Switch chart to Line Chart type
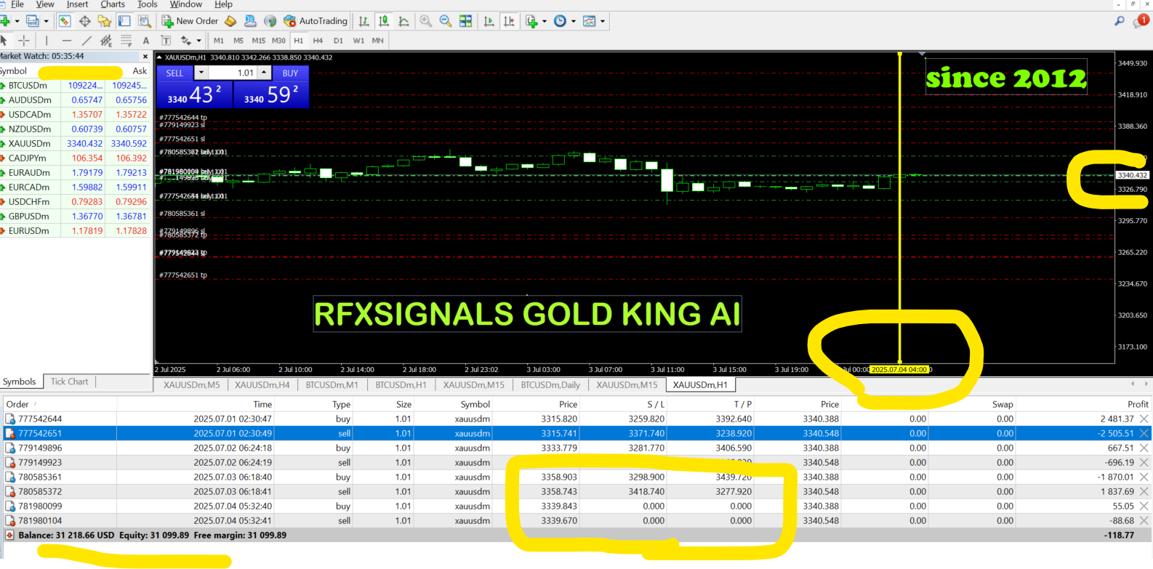The height and width of the screenshot is (569, 1153). [x=404, y=21]
